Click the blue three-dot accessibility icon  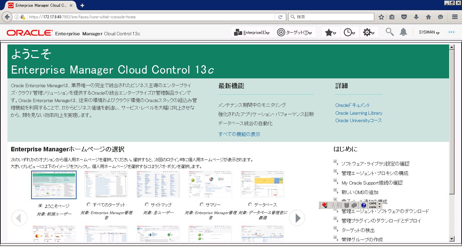point(451,32)
